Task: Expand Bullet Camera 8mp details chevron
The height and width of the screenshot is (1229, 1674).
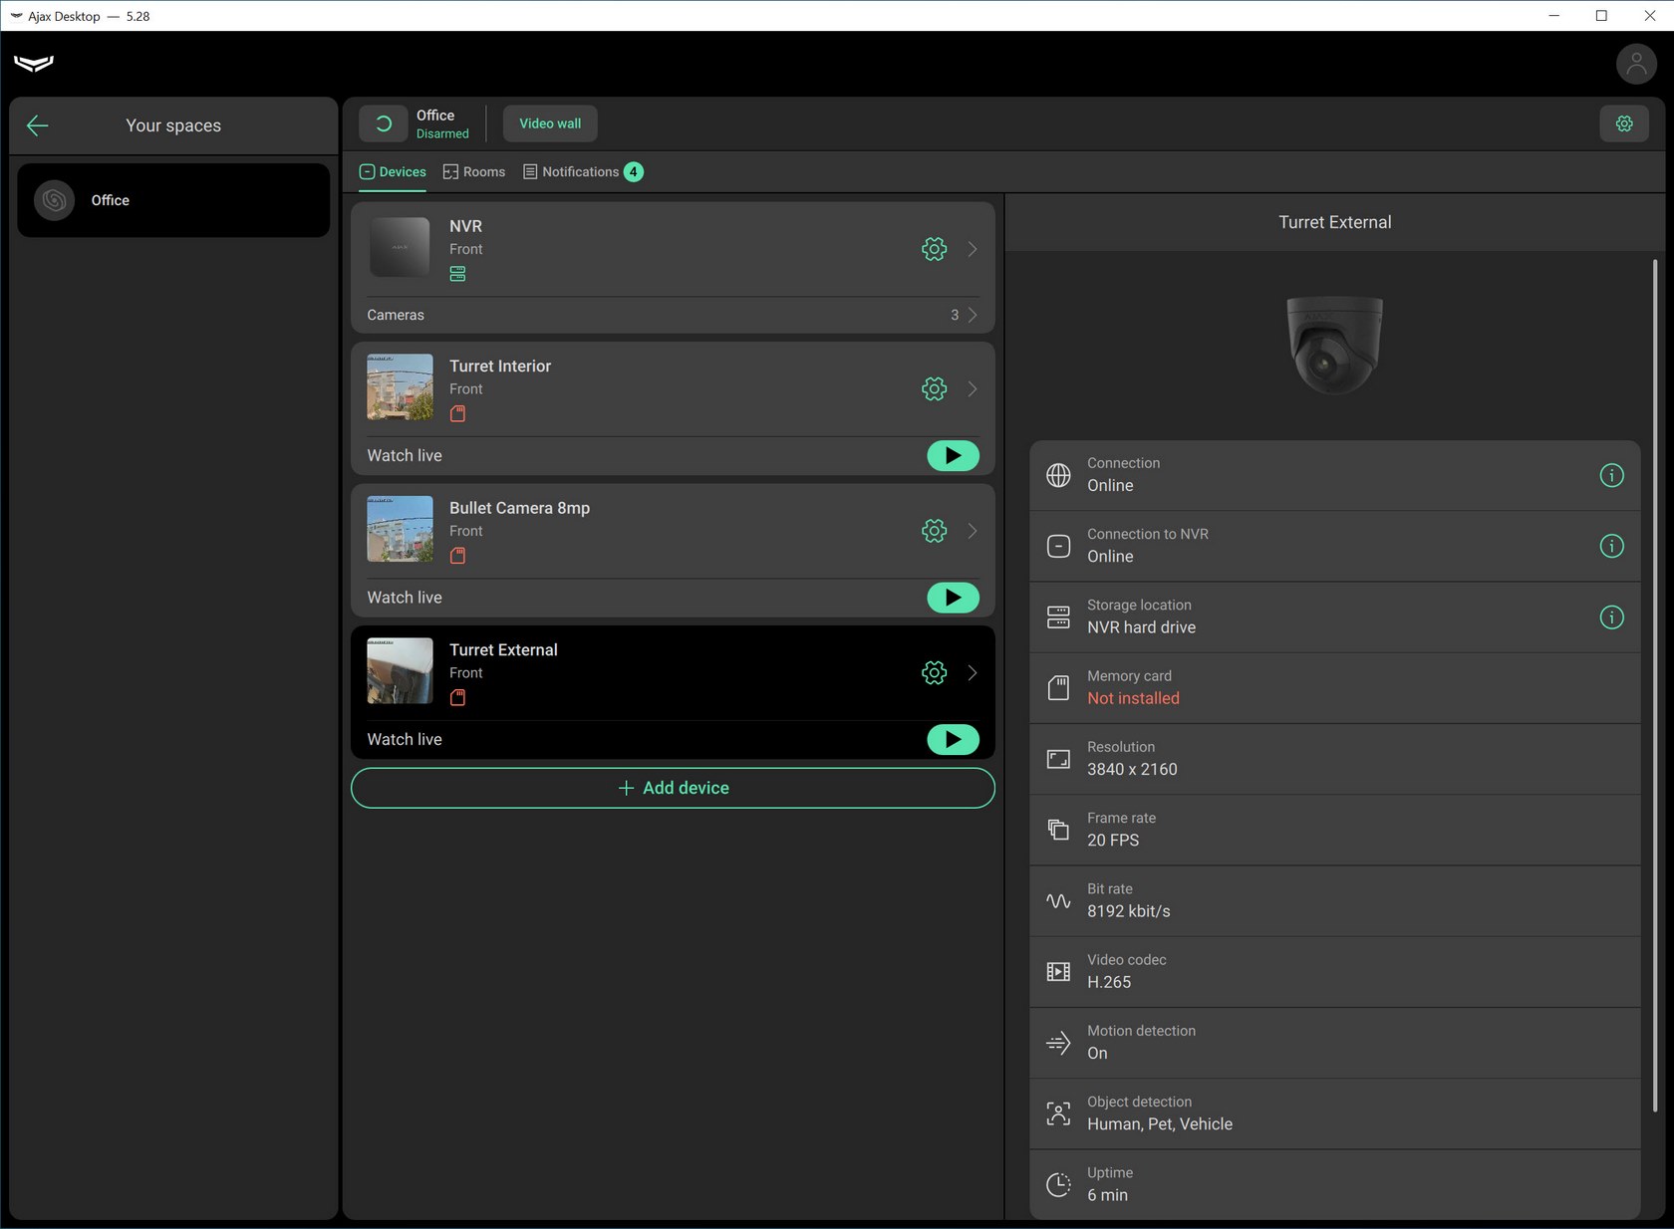Action: click(x=973, y=531)
